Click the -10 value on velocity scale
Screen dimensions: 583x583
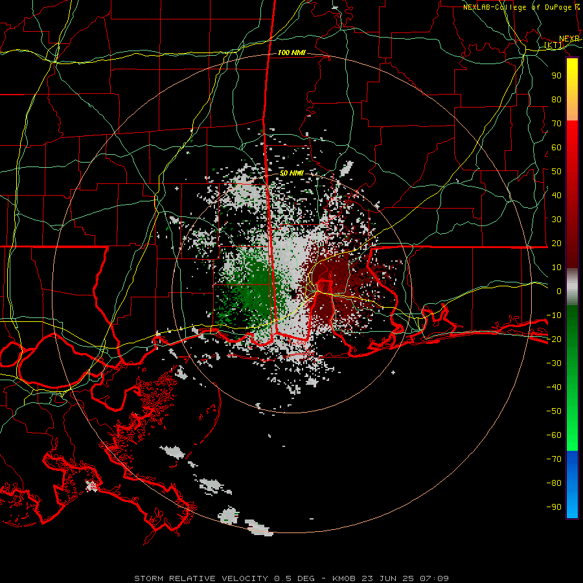[x=554, y=315]
